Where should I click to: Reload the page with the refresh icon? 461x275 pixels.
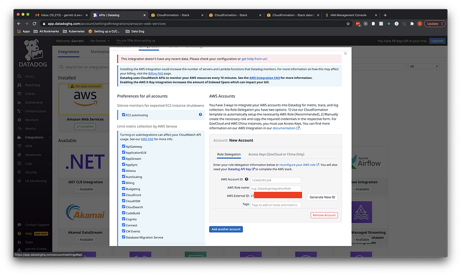click(35, 24)
